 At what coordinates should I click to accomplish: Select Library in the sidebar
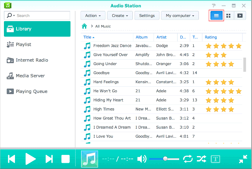point(37,29)
